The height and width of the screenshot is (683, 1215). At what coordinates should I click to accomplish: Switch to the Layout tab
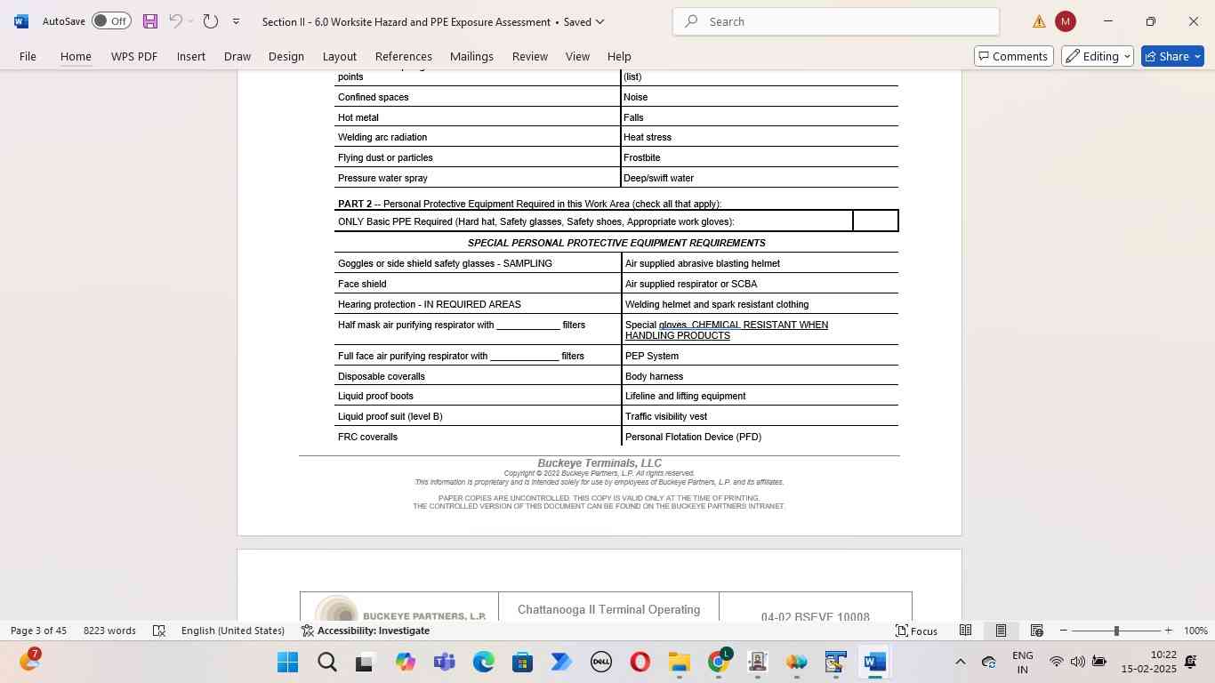[340, 56]
